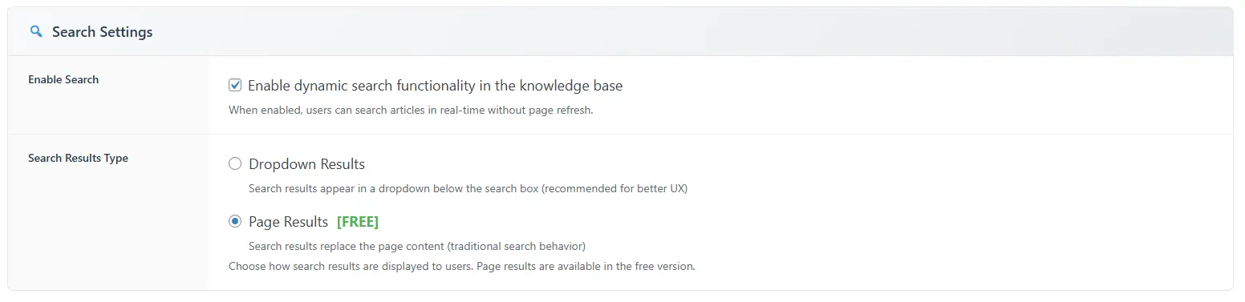Click 'Page results are available in the free version' sentence
The width and height of the screenshot is (1245, 302).
586,266
